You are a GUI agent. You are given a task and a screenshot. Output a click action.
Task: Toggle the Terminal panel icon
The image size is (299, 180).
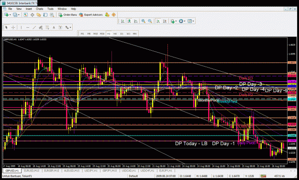[x=45, y=15]
